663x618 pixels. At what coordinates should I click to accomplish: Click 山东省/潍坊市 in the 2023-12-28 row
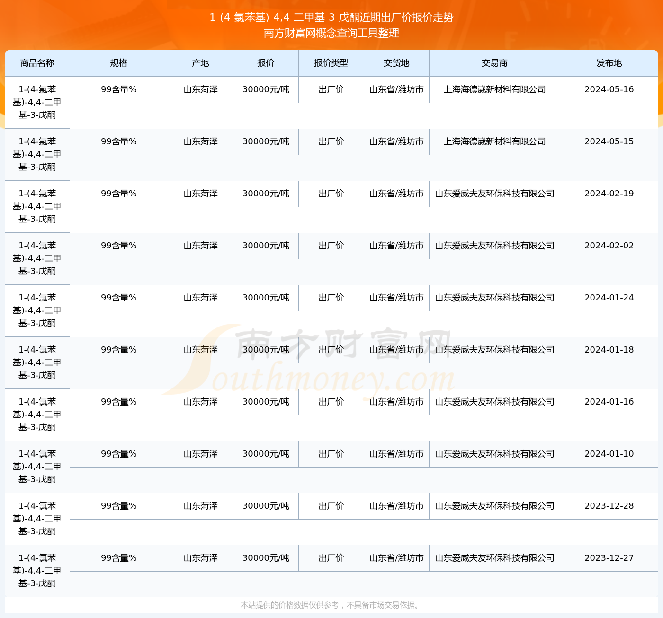pyautogui.click(x=396, y=506)
